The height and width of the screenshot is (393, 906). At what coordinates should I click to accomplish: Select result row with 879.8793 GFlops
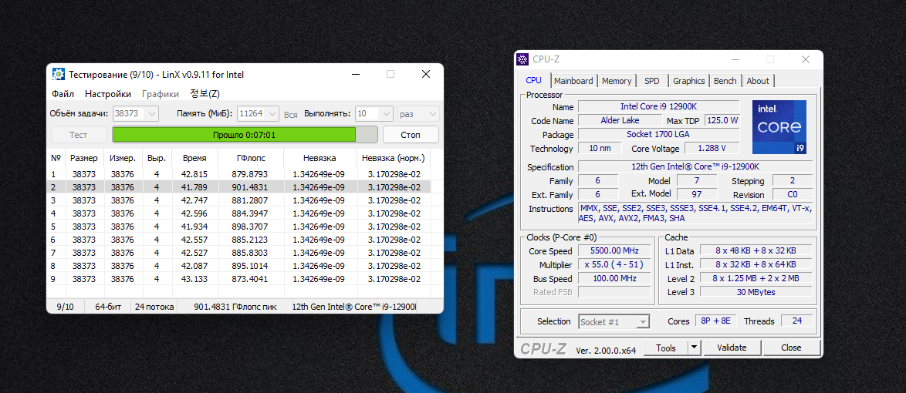pyautogui.click(x=238, y=173)
